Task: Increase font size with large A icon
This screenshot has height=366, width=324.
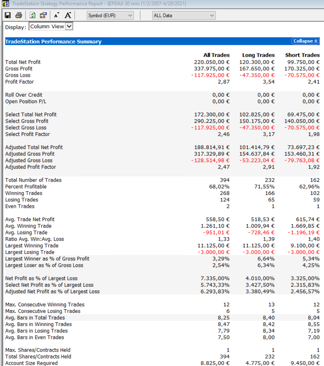Action: [x=68, y=15]
